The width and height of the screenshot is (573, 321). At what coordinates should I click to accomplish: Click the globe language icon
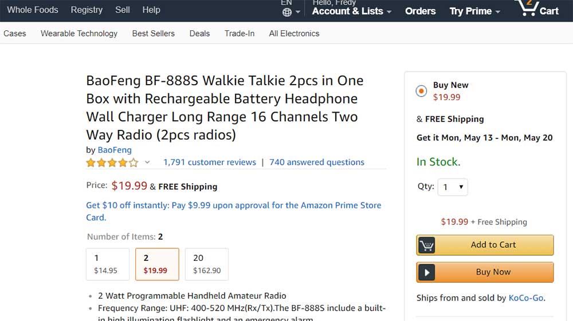(x=287, y=12)
